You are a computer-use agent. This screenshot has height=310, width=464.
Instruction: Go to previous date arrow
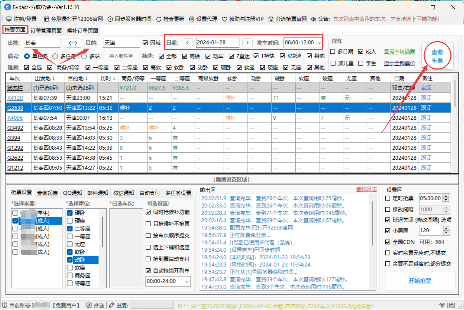tap(187, 43)
